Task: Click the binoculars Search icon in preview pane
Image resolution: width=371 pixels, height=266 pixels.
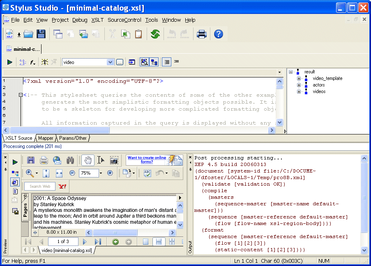Action: tap(70, 160)
